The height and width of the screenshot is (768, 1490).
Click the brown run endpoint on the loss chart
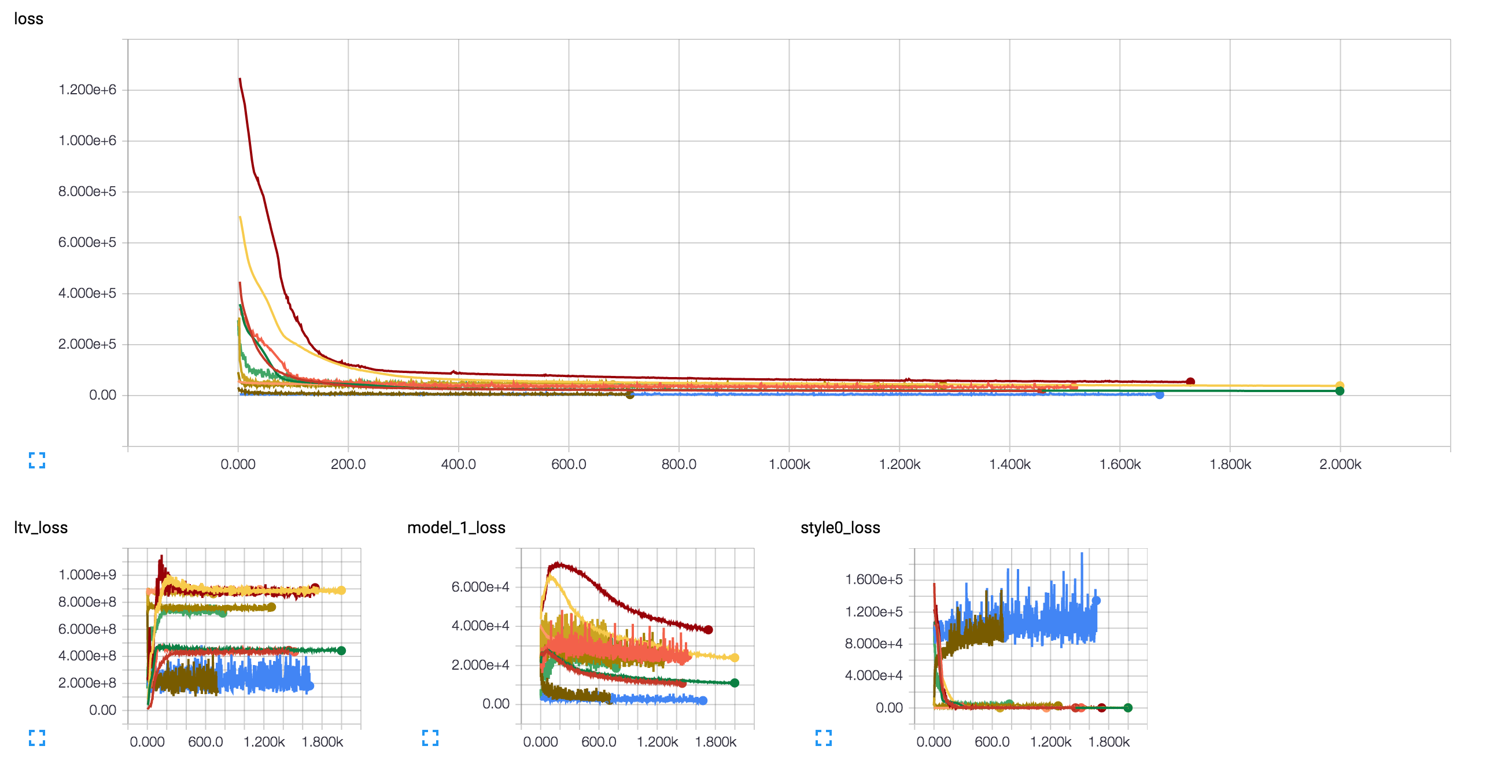tap(630, 395)
